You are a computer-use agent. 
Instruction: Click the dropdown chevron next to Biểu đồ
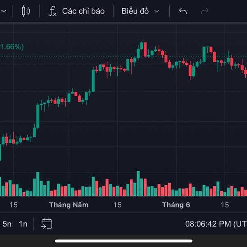[x=157, y=11]
